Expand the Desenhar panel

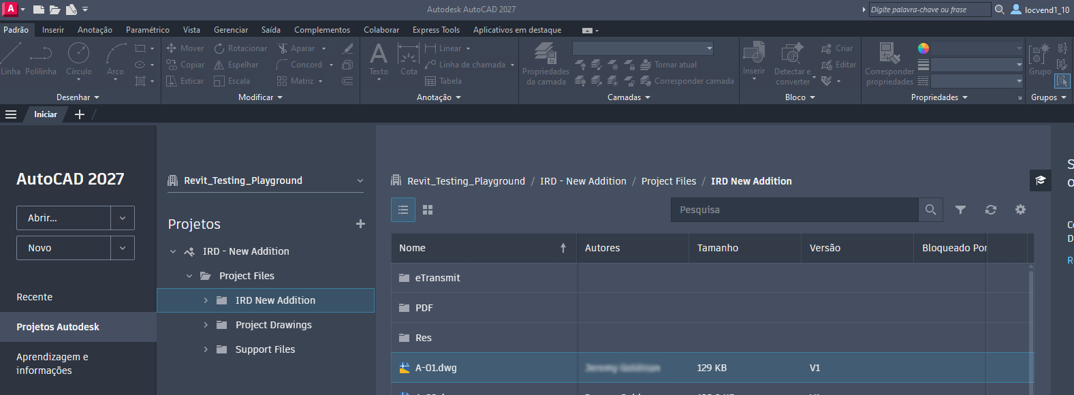point(78,97)
